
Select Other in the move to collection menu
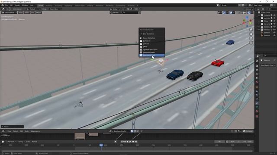(x=152, y=46)
